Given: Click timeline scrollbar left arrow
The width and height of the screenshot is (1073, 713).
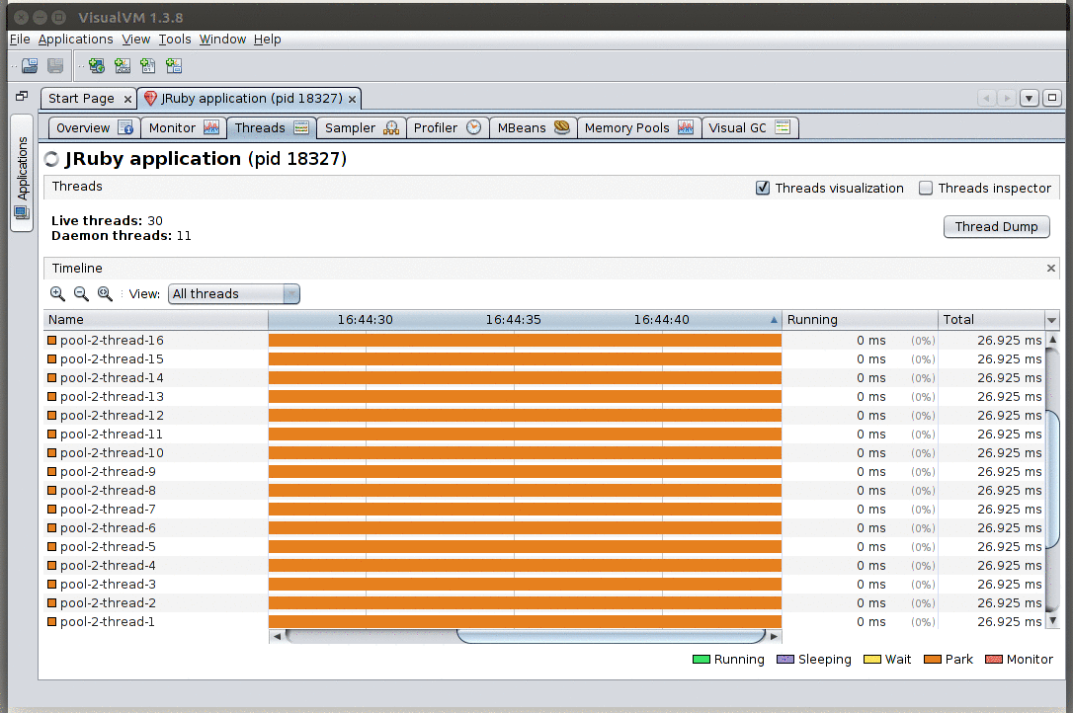Looking at the screenshot, I should [x=277, y=636].
